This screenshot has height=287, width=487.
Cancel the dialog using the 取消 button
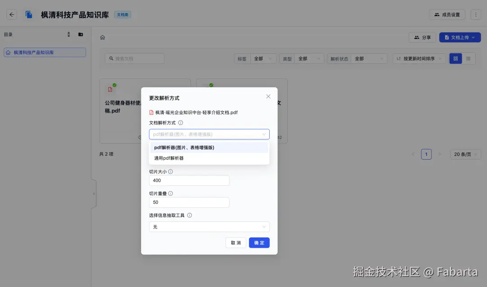coord(235,242)
